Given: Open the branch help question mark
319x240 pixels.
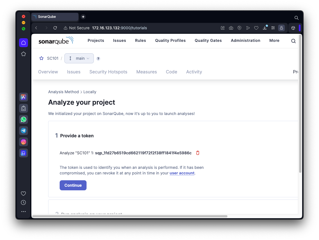Looking at the screenshot, I should [x=98, y=59].
